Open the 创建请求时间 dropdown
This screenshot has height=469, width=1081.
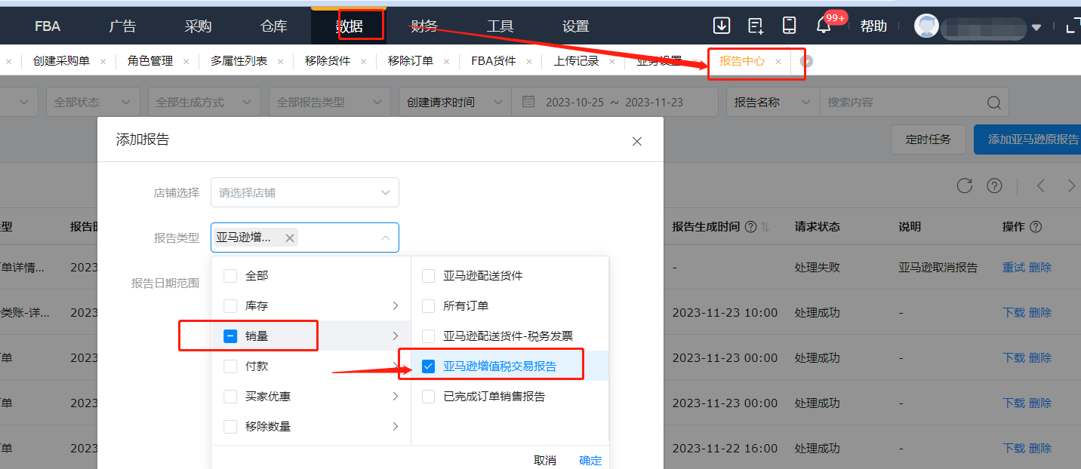(x=455, y=103)
